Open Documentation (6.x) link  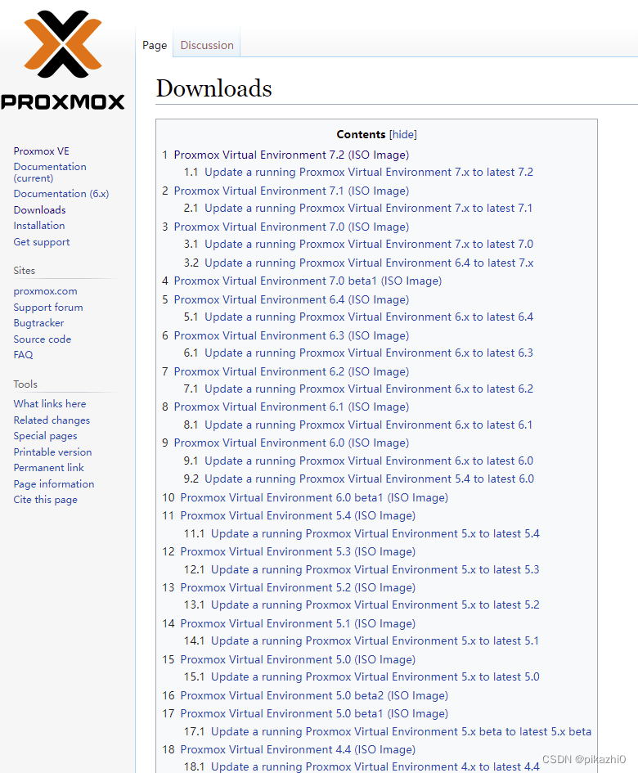pos(61,194)
